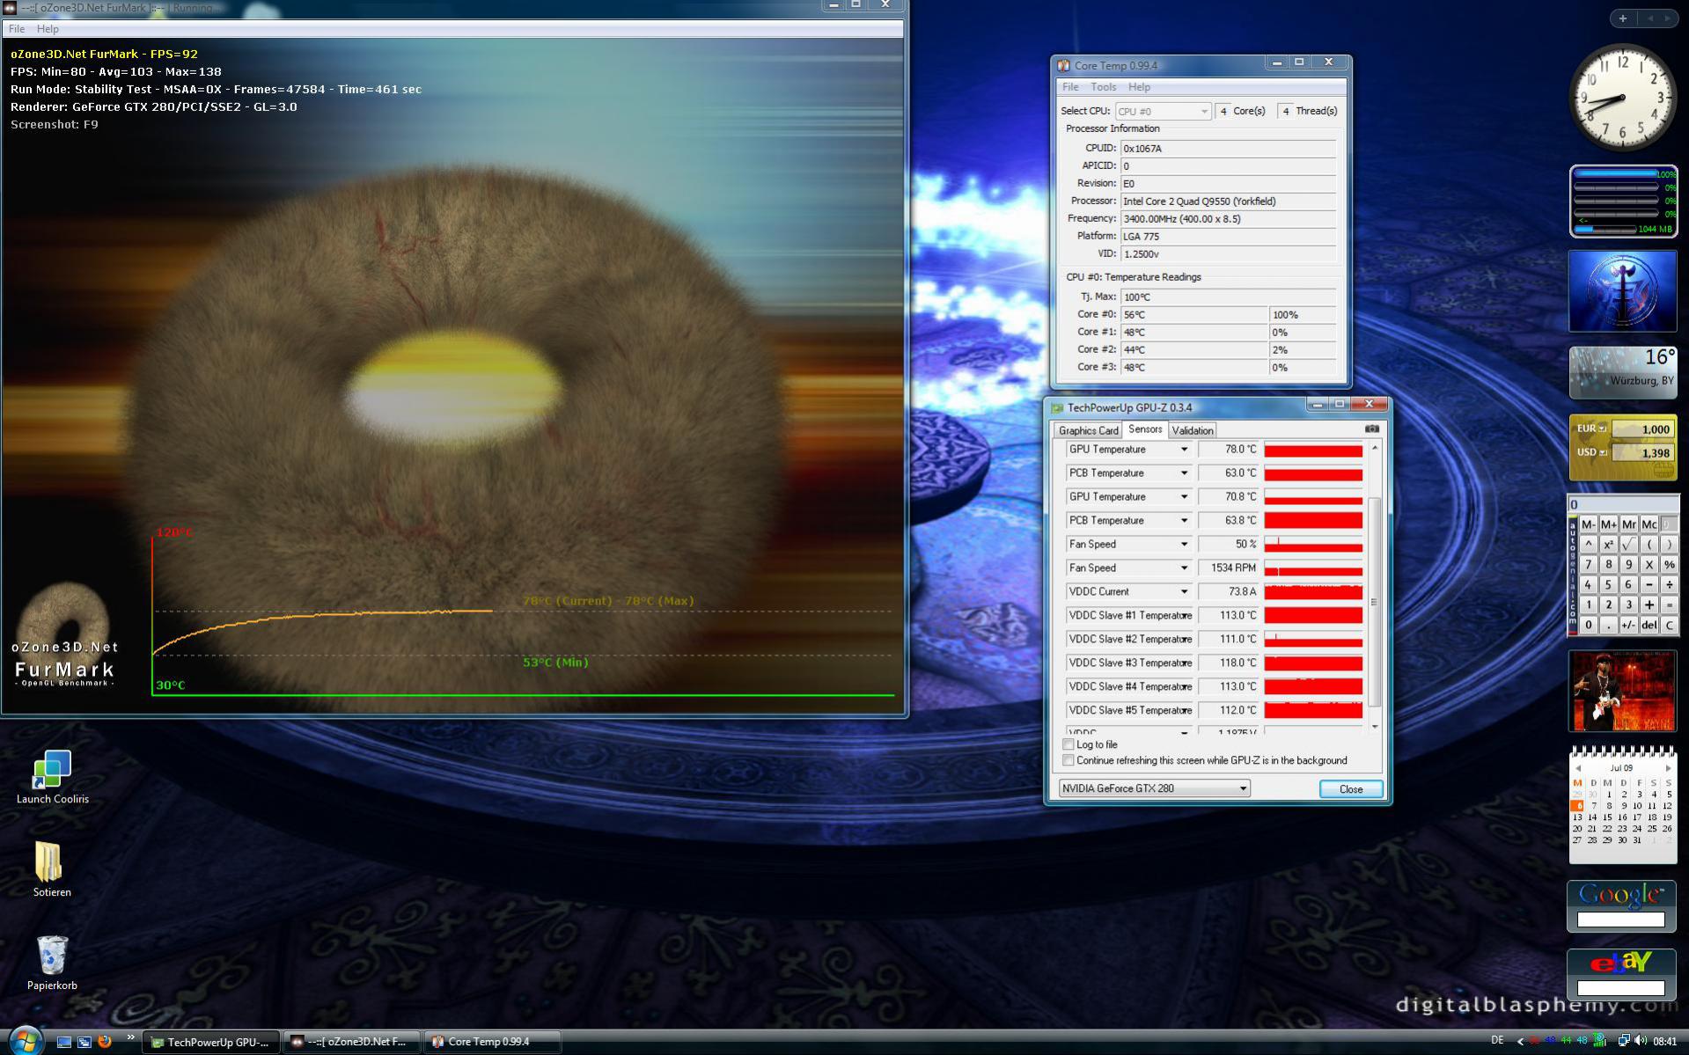Click the GPU-Z sensors vertical scrollbar thumb
The image size is (1689, 1055).
1374,602
